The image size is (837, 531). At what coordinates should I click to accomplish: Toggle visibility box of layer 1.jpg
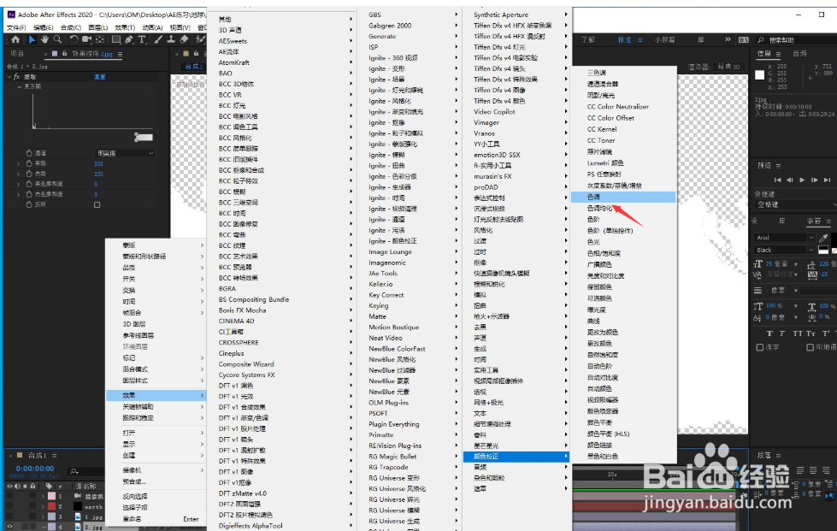tap(9, 516)
